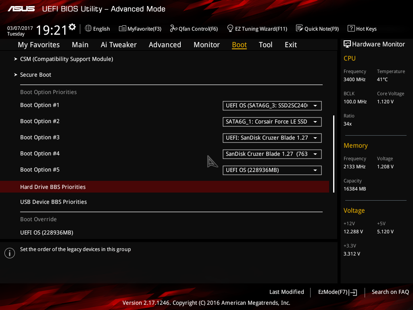Click the MyFavorite list icon

click(x=123, y=29)
